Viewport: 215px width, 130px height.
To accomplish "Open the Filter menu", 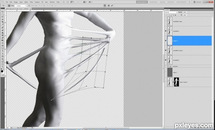I will point(32,2).
